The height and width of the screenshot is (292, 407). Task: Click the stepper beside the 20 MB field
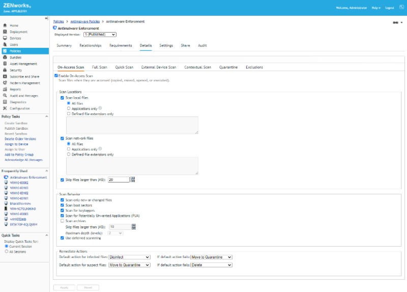[x=133, y=180]
